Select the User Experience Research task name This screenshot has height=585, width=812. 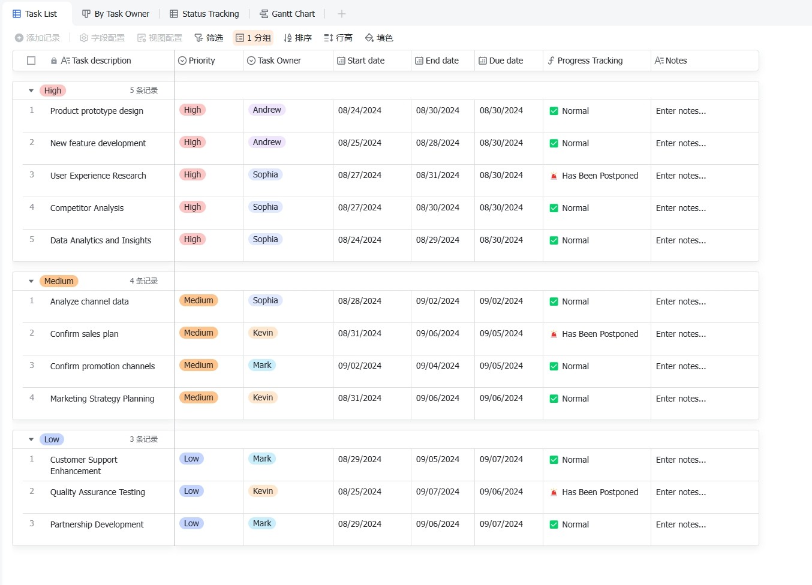point(98,176)
